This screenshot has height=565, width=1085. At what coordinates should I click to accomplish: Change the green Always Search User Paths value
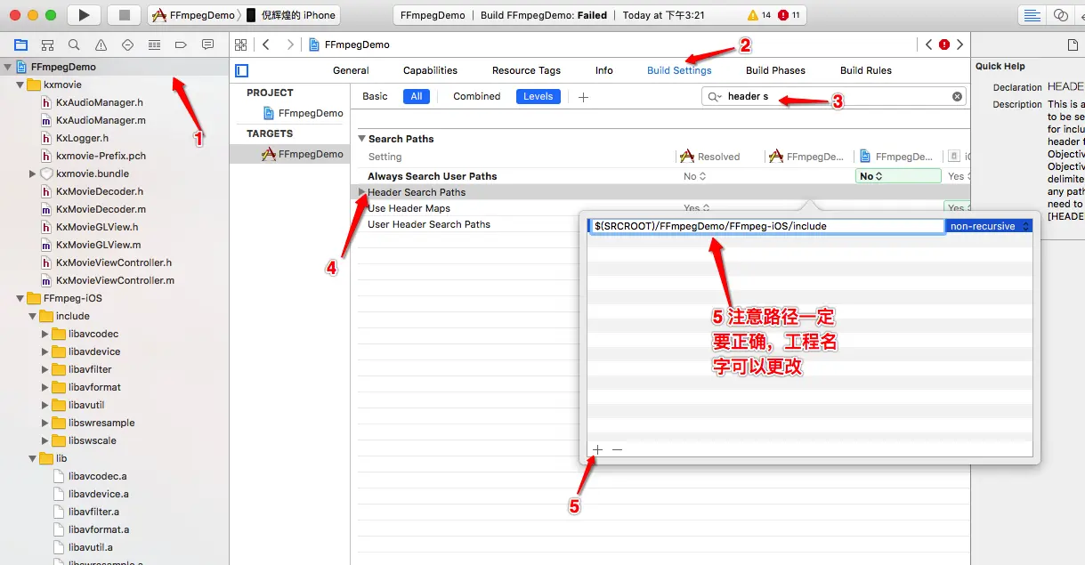[x=897, y=176]
